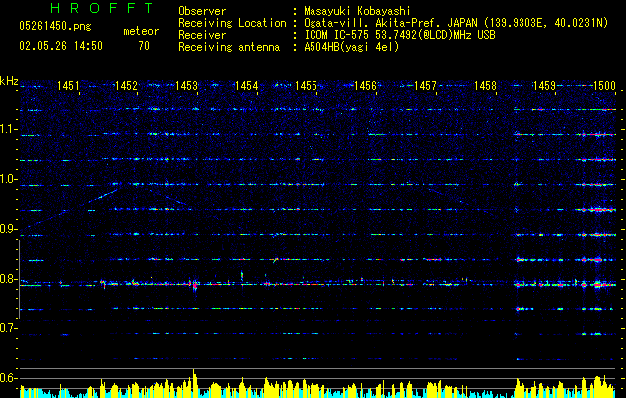Click the Ogata-vill. Akita-Pref. JAPAN location text

point(456,23)
